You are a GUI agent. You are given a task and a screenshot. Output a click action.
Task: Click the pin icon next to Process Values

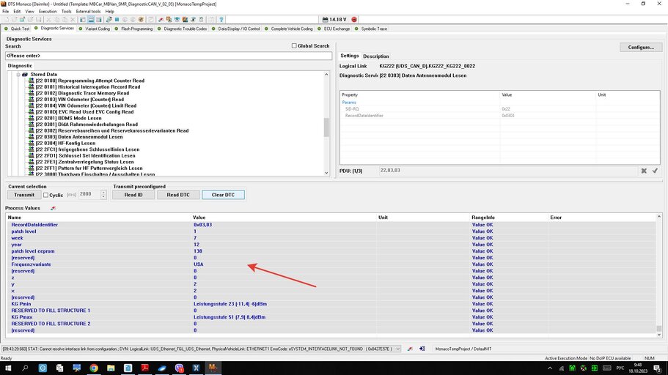(53, 209)
